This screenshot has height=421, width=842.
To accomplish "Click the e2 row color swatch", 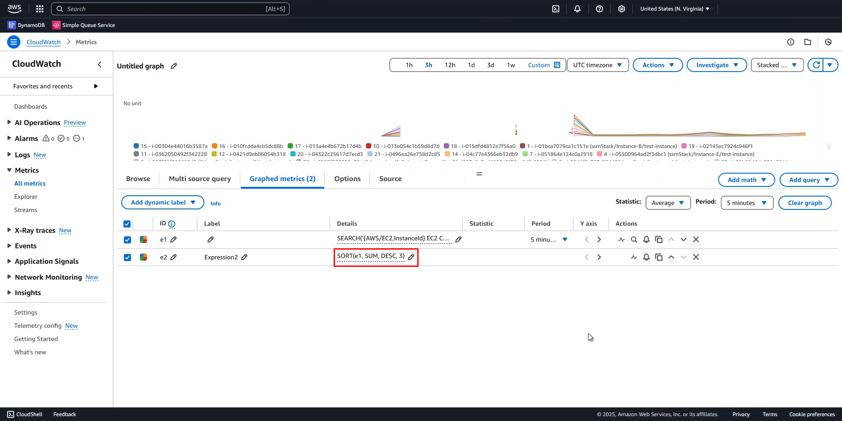I will pyautogui.click(x=143, y=257).
